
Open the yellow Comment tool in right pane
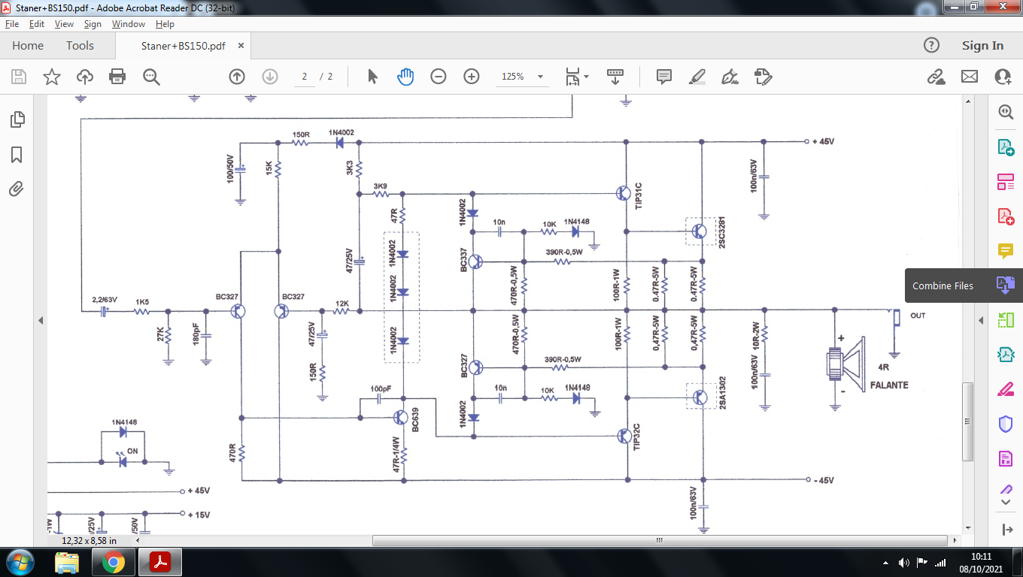coord(1006,250)
